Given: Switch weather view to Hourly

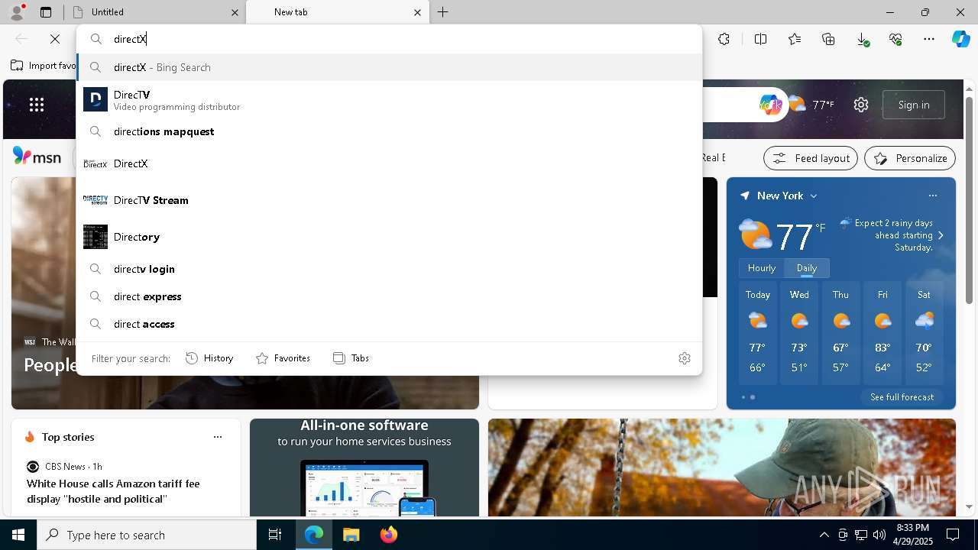Looking at the screenshot, I should coord(762,268).
